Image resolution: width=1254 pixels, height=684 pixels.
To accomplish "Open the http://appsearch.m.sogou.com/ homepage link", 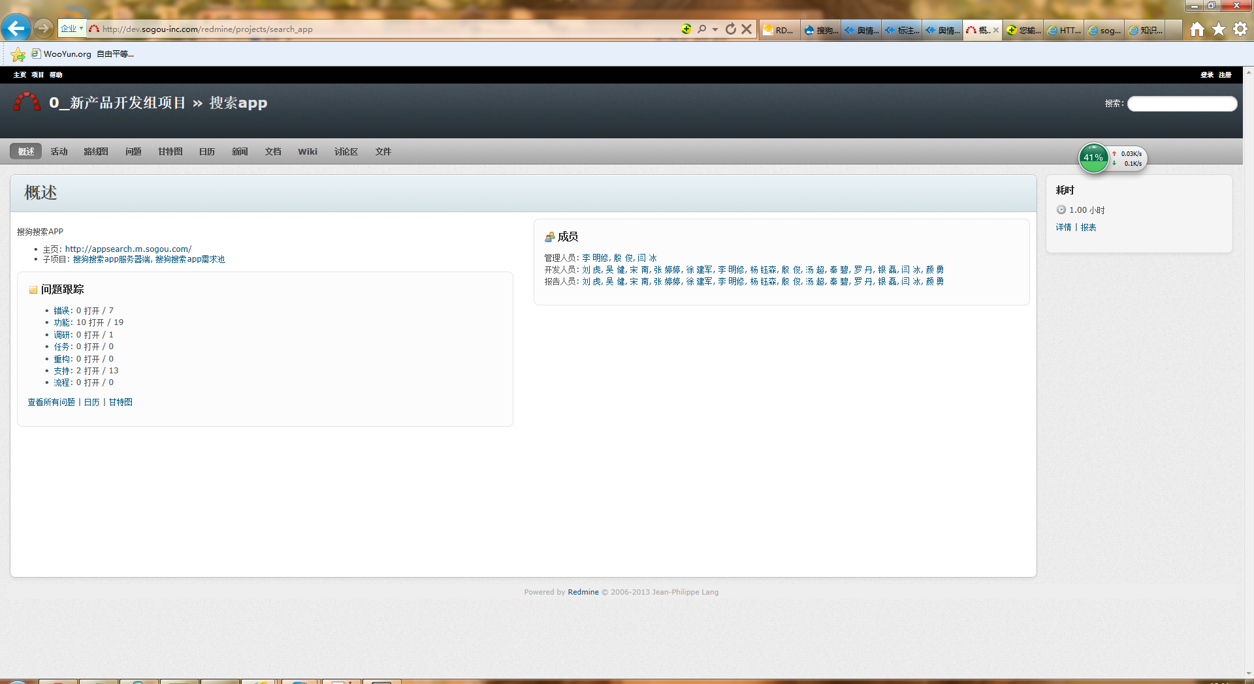I will click(128, 249).
